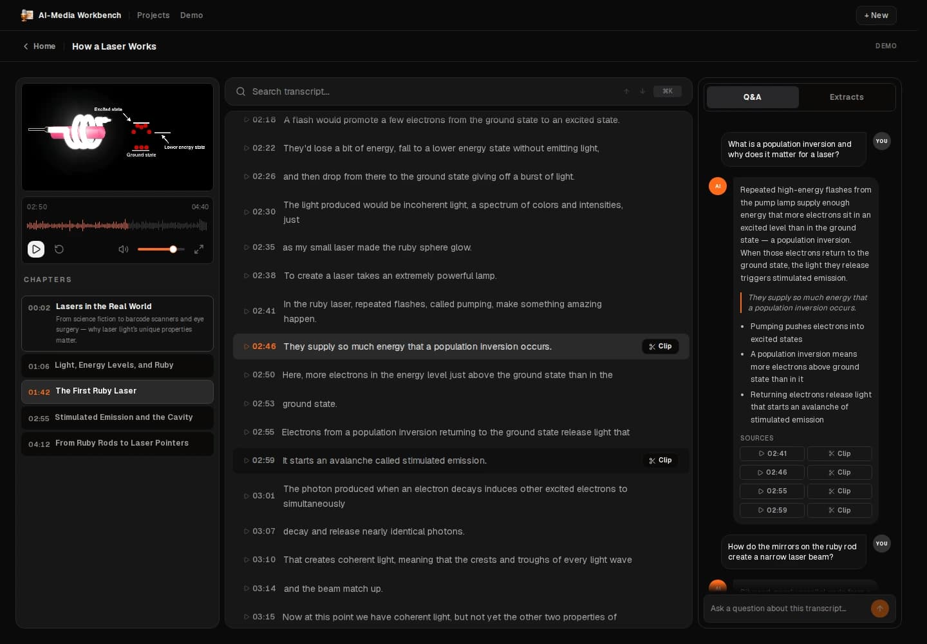Go to next search result arrow
The height and width of the screenshot is (644, 927).
coord(642,91)
